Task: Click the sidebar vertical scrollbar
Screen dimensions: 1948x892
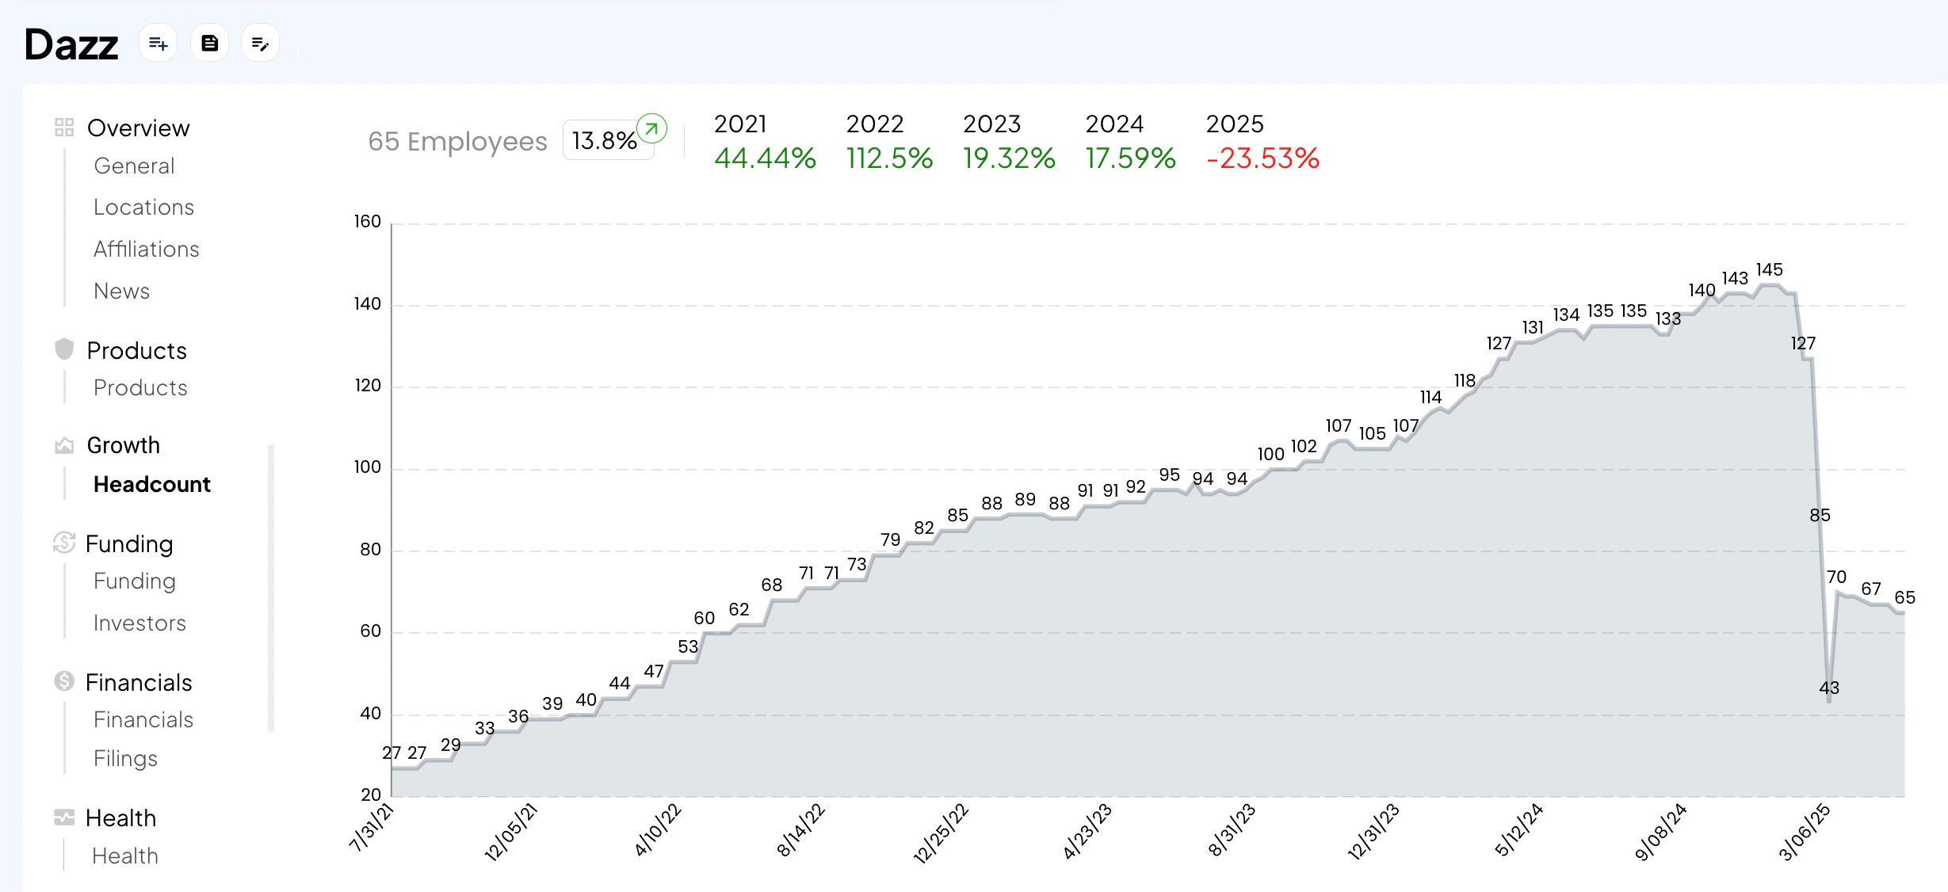Action: (271, 588)
